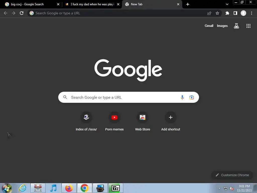Open Images link
This screenshot has height=193, width=257.
[x=222, y=26]
